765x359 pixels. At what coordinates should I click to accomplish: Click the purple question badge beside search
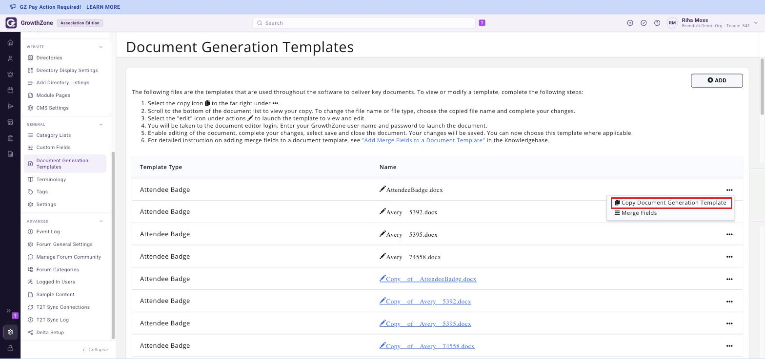click(482, 23)
